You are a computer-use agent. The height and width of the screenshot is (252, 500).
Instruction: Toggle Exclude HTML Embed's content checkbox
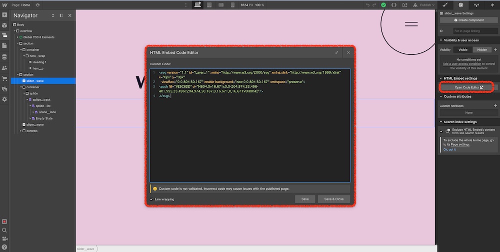[x=441, y=131]
